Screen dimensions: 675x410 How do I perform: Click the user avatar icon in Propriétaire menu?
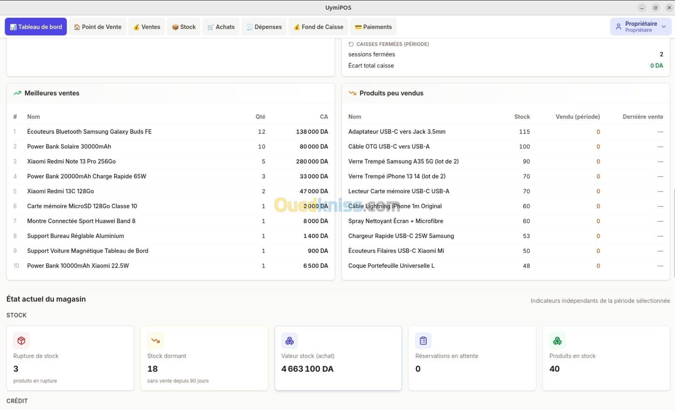click(x=618, y=27)
